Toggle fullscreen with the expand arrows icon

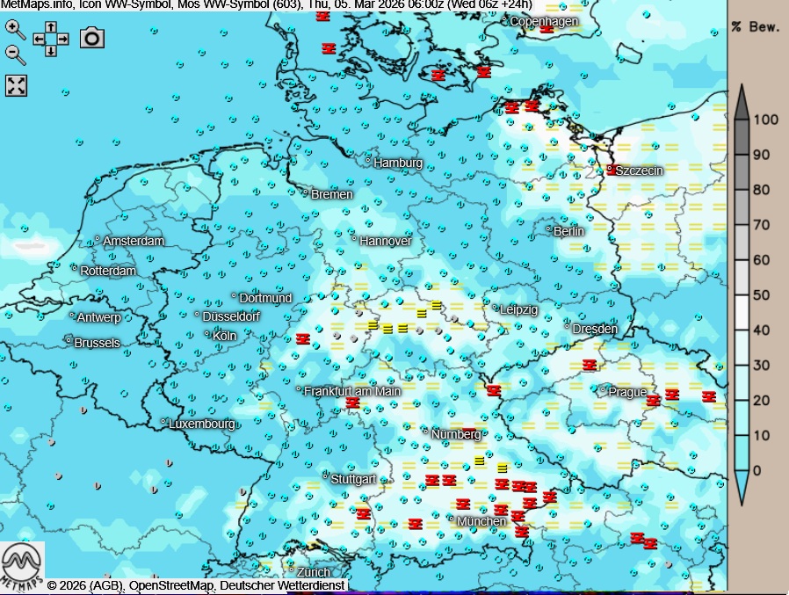point(17,85)
